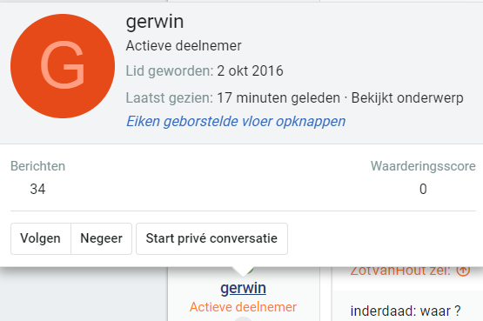The image size is (483, 321).
Task: Click the orange G avatar image
Action: pos(63,66)
